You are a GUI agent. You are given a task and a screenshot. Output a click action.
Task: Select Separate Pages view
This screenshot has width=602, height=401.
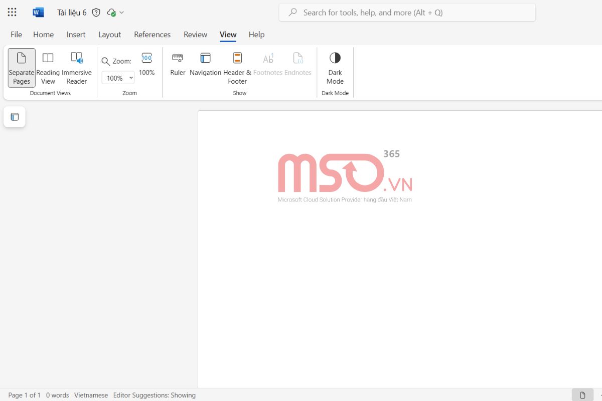tap(22, 68)
